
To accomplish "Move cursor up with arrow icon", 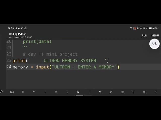I will click(x=133, y=92).
